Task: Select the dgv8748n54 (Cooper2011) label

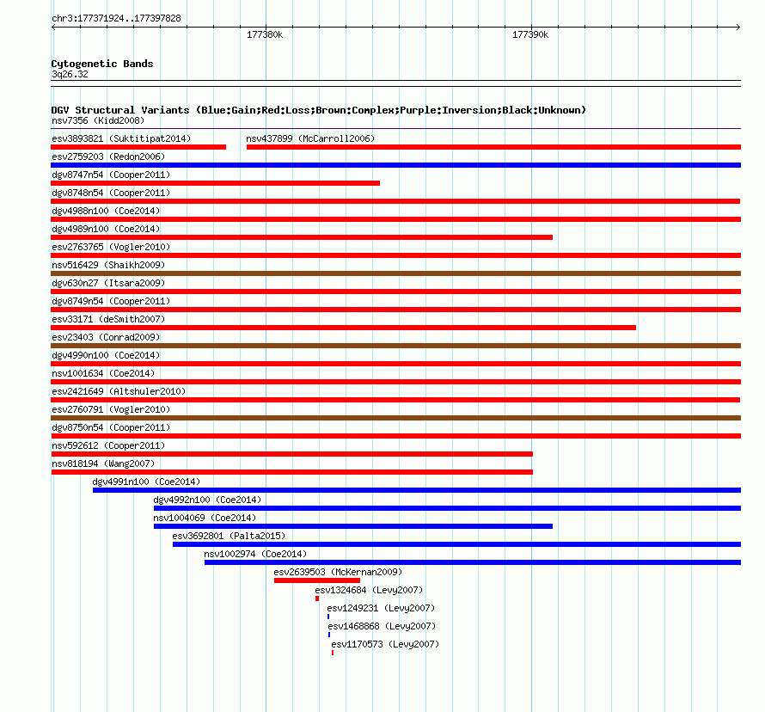Action: pyautogui.click(x=111, y=193)
